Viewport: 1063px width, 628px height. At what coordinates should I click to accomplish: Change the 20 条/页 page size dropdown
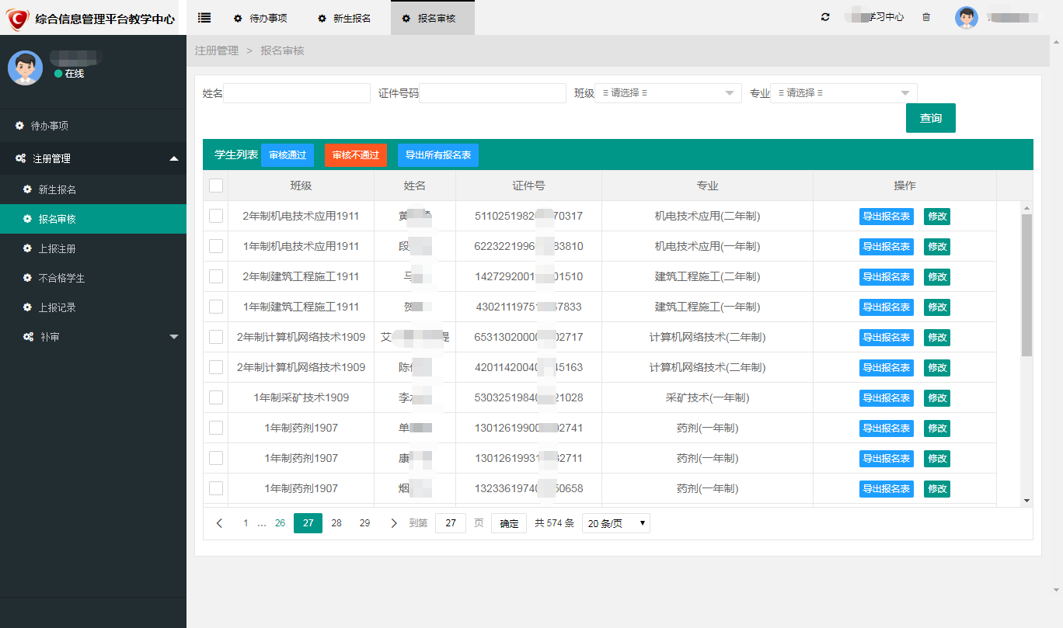click(615, 523)
